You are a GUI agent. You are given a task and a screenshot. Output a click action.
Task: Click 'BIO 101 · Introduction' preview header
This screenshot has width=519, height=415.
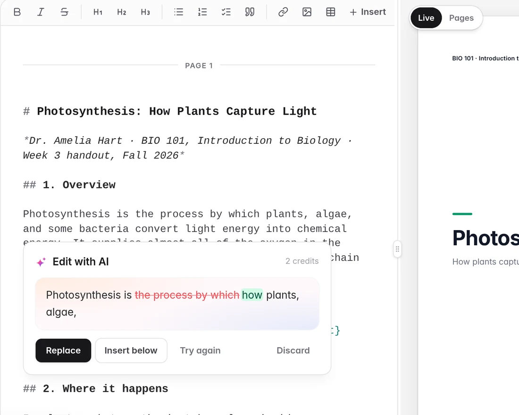tap(485, 58)
